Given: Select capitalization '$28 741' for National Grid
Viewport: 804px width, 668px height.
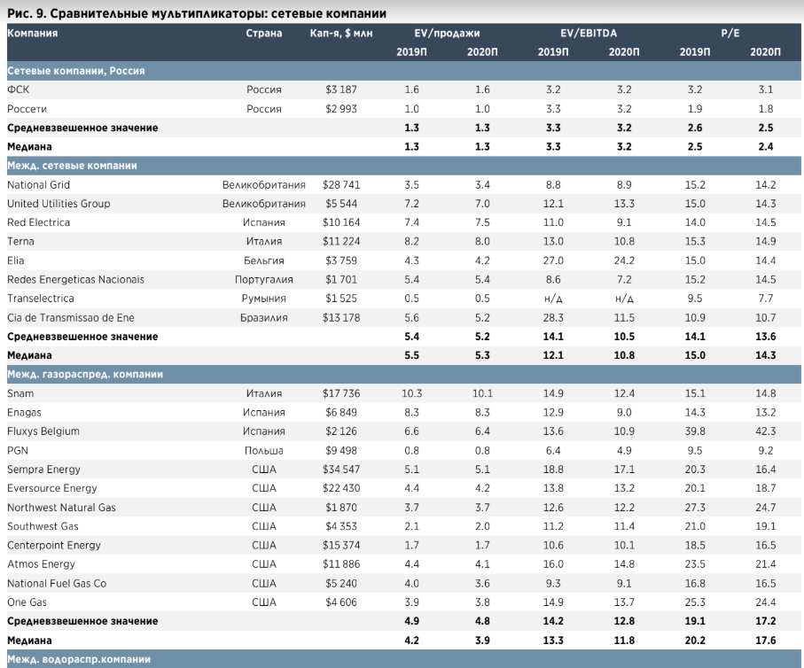Looking at the screenshot, I should [341, 184].
